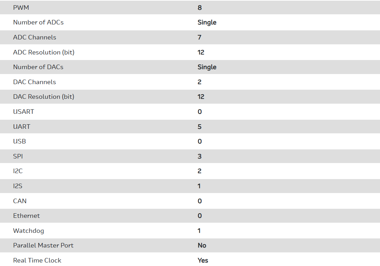Click the ADC Channels label

[35, 37]
